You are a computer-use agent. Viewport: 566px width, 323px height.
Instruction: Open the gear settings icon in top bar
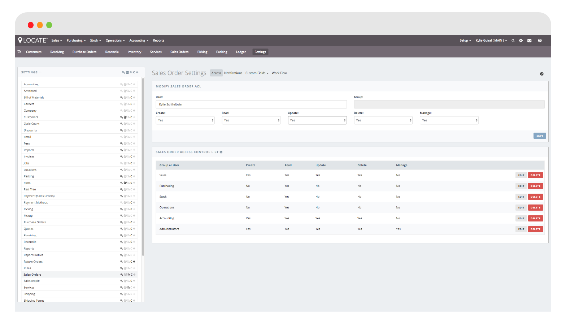tap(521, 40)
